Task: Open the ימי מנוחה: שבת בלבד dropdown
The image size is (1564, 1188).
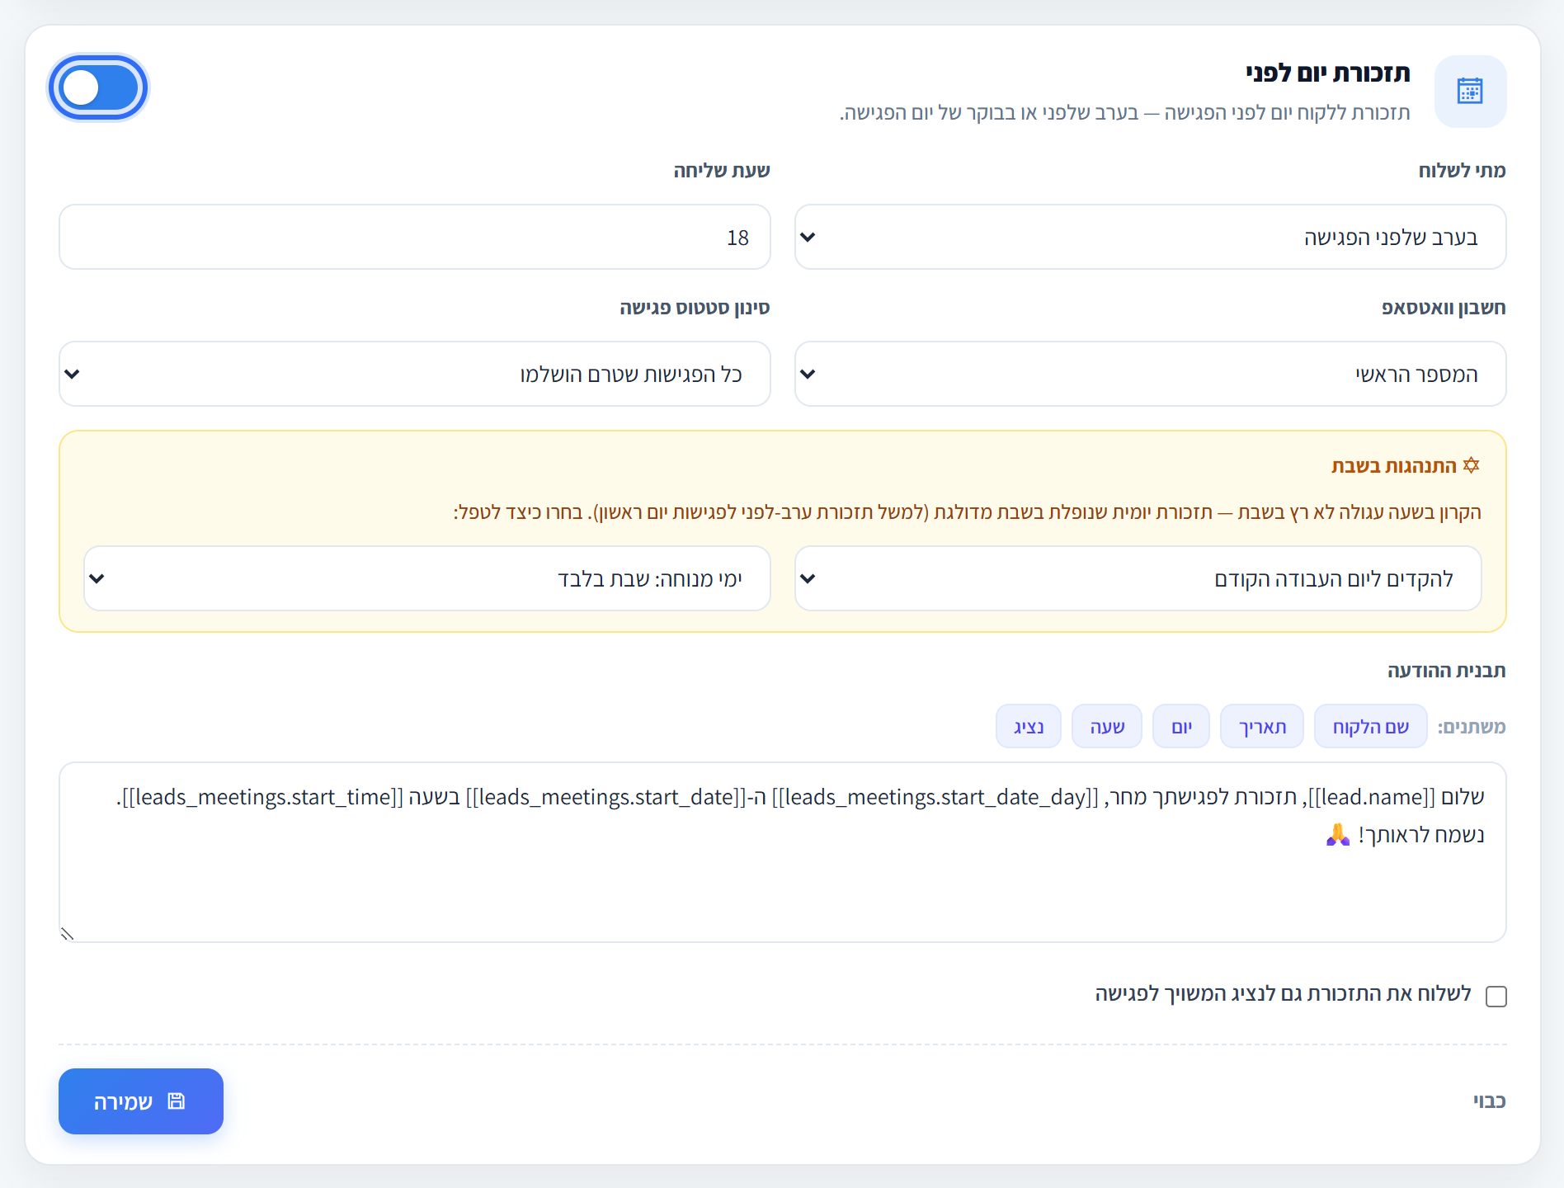Action: click(427, 578)
